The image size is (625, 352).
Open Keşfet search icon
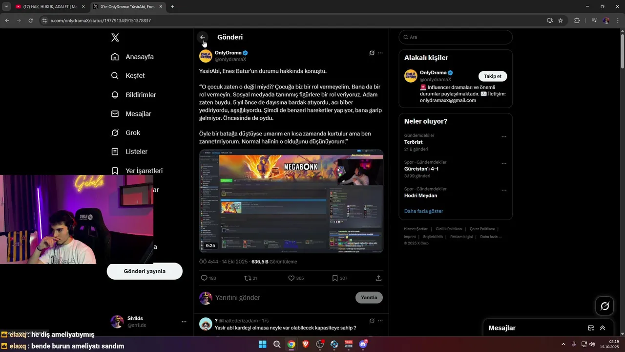click(115, 76)
